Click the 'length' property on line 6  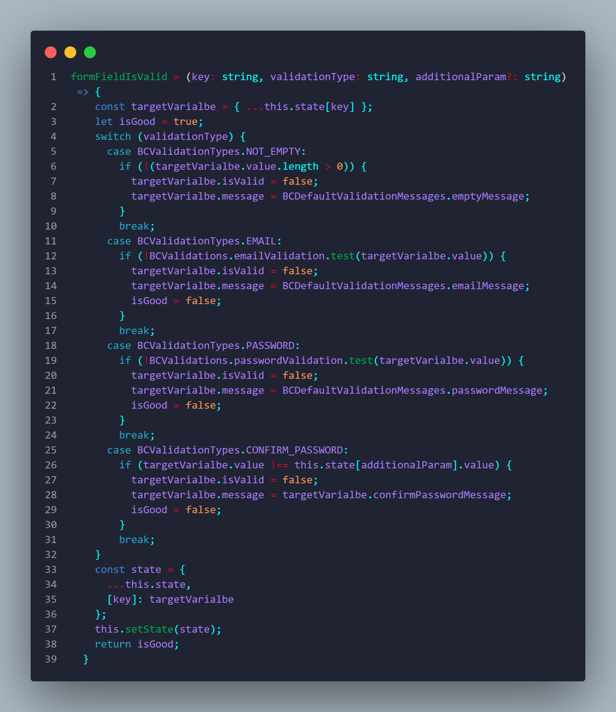(x=301, y=166)
